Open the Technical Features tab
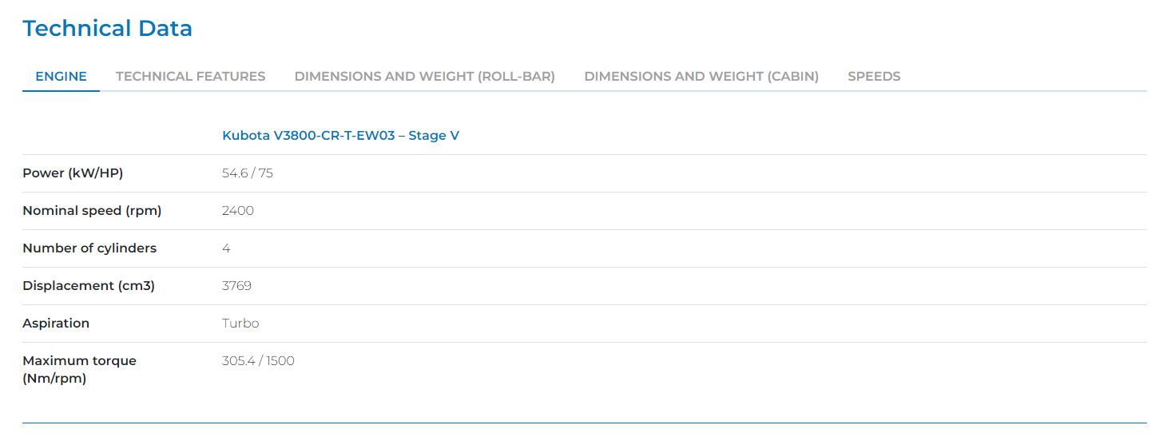This screenshot has width=1167, height=437. (190, 77)
